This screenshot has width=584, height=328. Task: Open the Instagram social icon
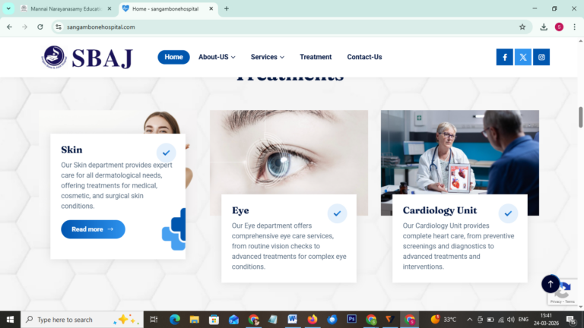(541, 57)
